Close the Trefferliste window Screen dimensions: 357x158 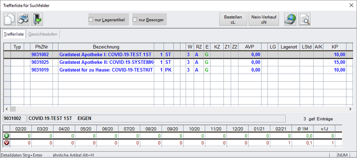[x=350, y=5]
